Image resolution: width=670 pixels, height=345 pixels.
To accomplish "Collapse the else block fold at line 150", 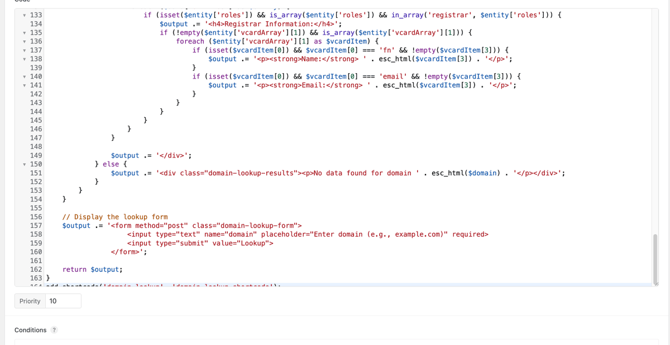I will (25, 164).
